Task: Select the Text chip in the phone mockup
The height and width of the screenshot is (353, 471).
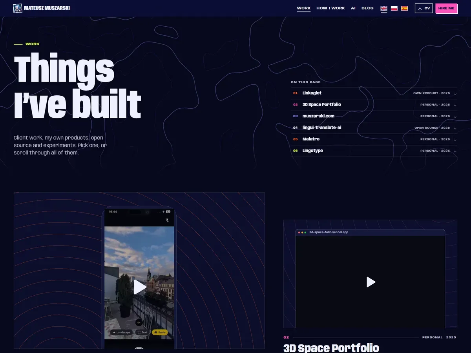Action: [x=142, y=332]
